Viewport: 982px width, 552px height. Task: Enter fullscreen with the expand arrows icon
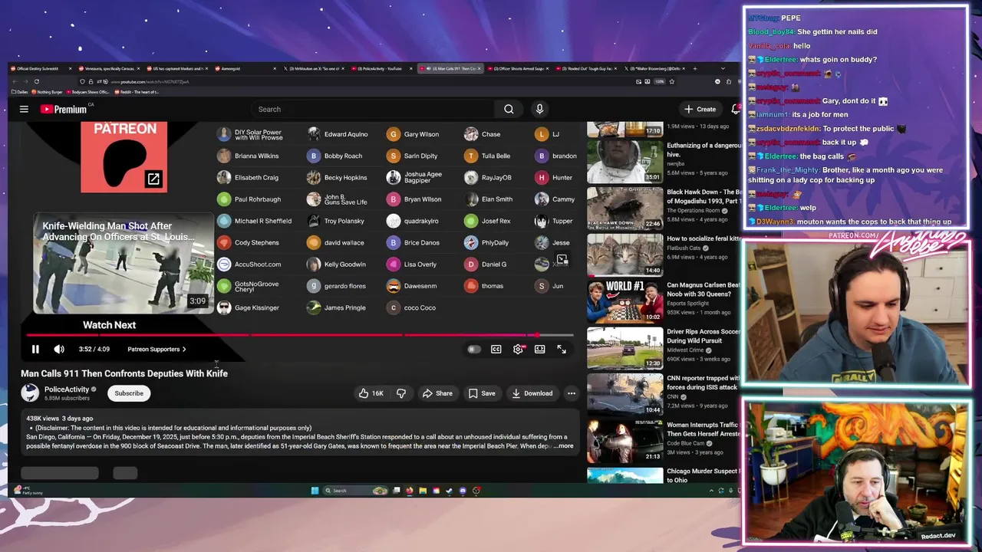(562, 349)
